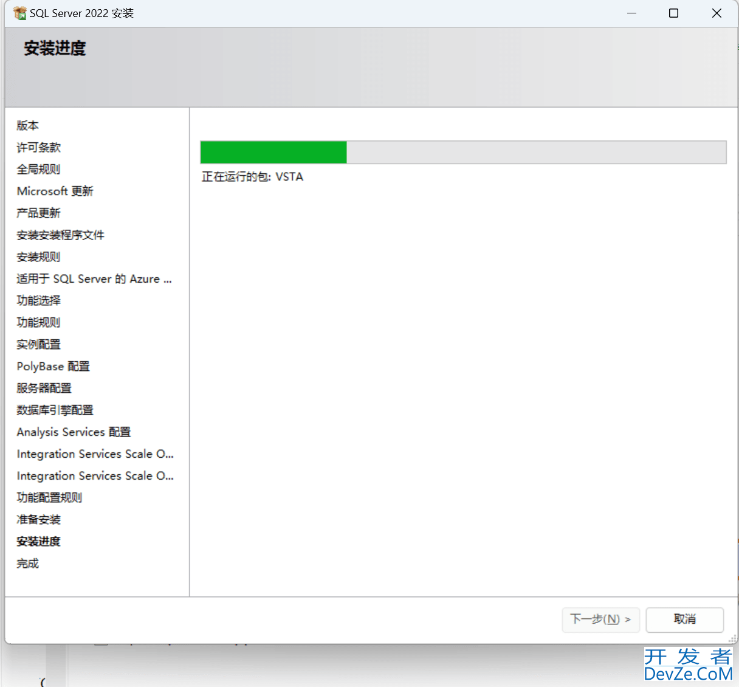
Task: Select the 版本 step in sidebar
Action: point(28,125)
